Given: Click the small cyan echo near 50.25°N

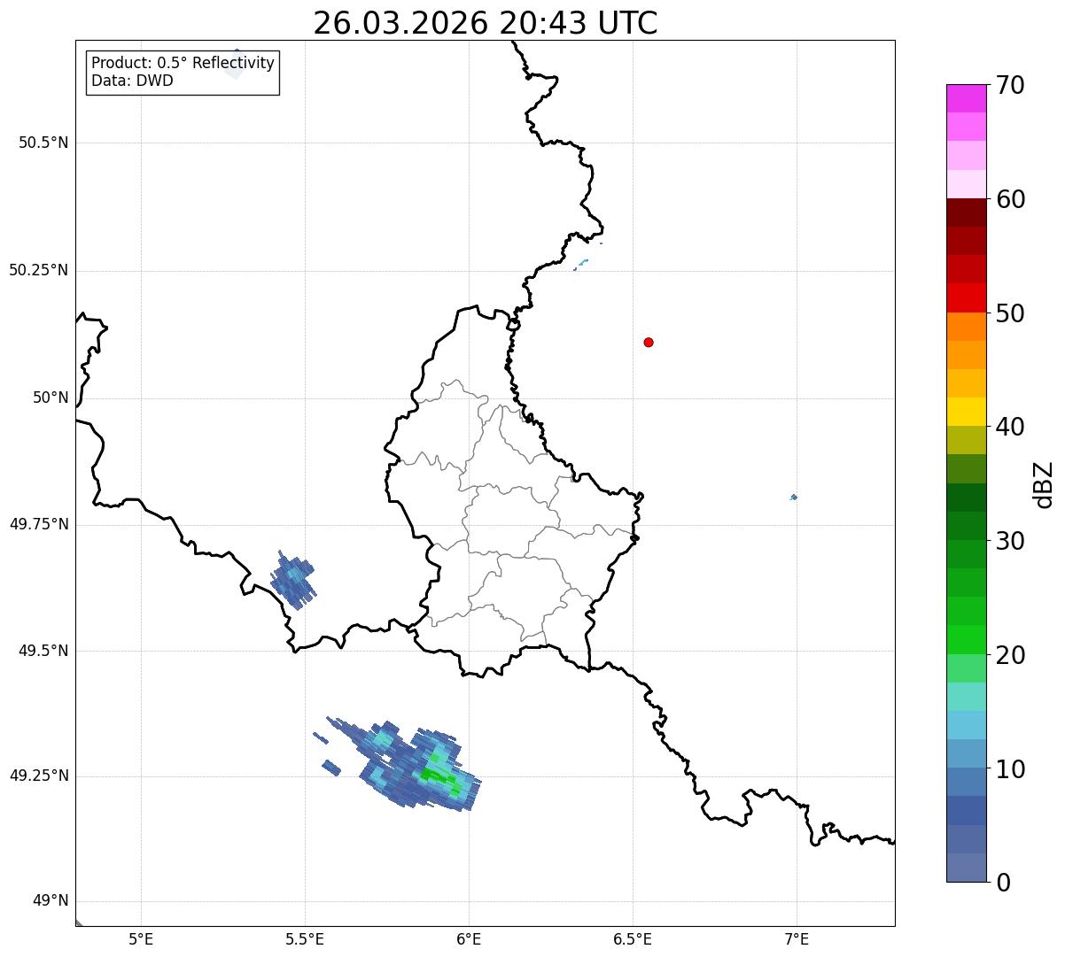Looking at the screenshot, I should [x=581, y=264].
